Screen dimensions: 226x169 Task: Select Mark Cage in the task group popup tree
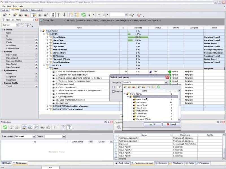(x=141, y=102)
